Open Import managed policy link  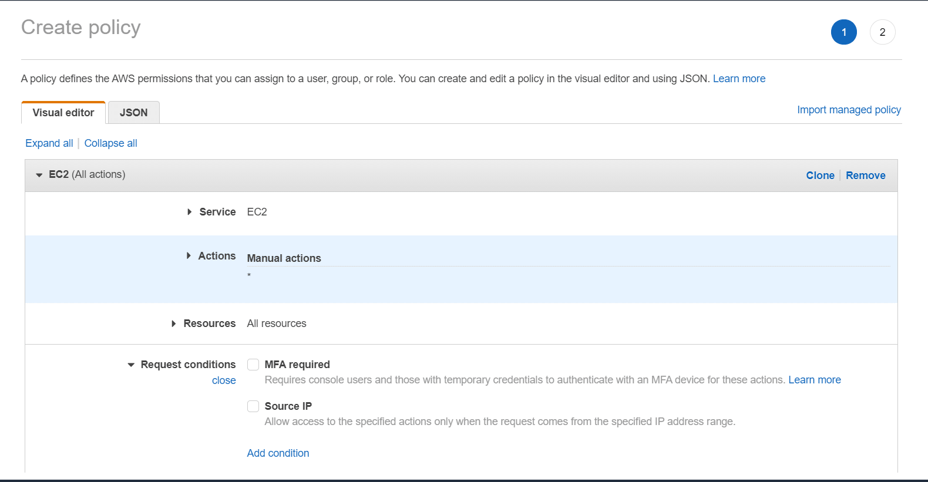pyautogui.click(x=849, y=110)
